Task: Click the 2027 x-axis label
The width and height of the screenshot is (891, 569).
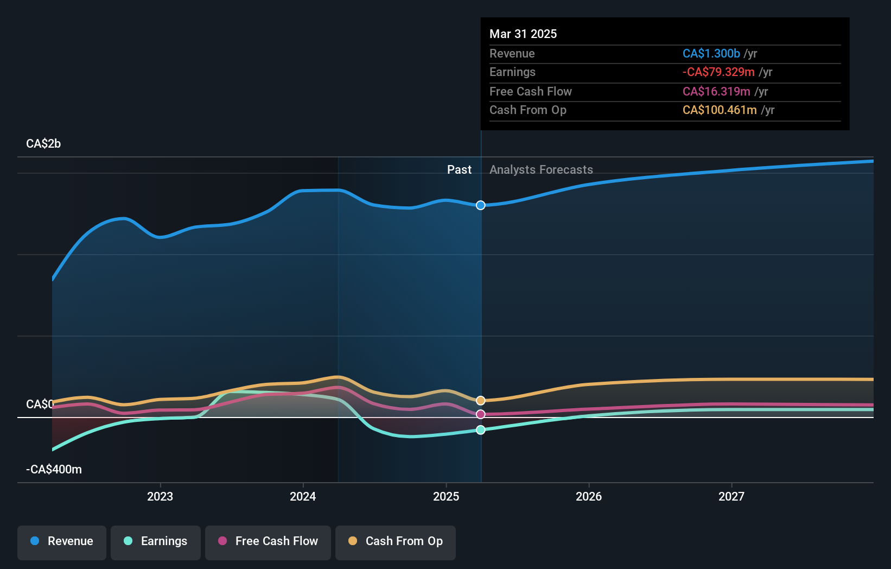Action: tap(731, 496)
